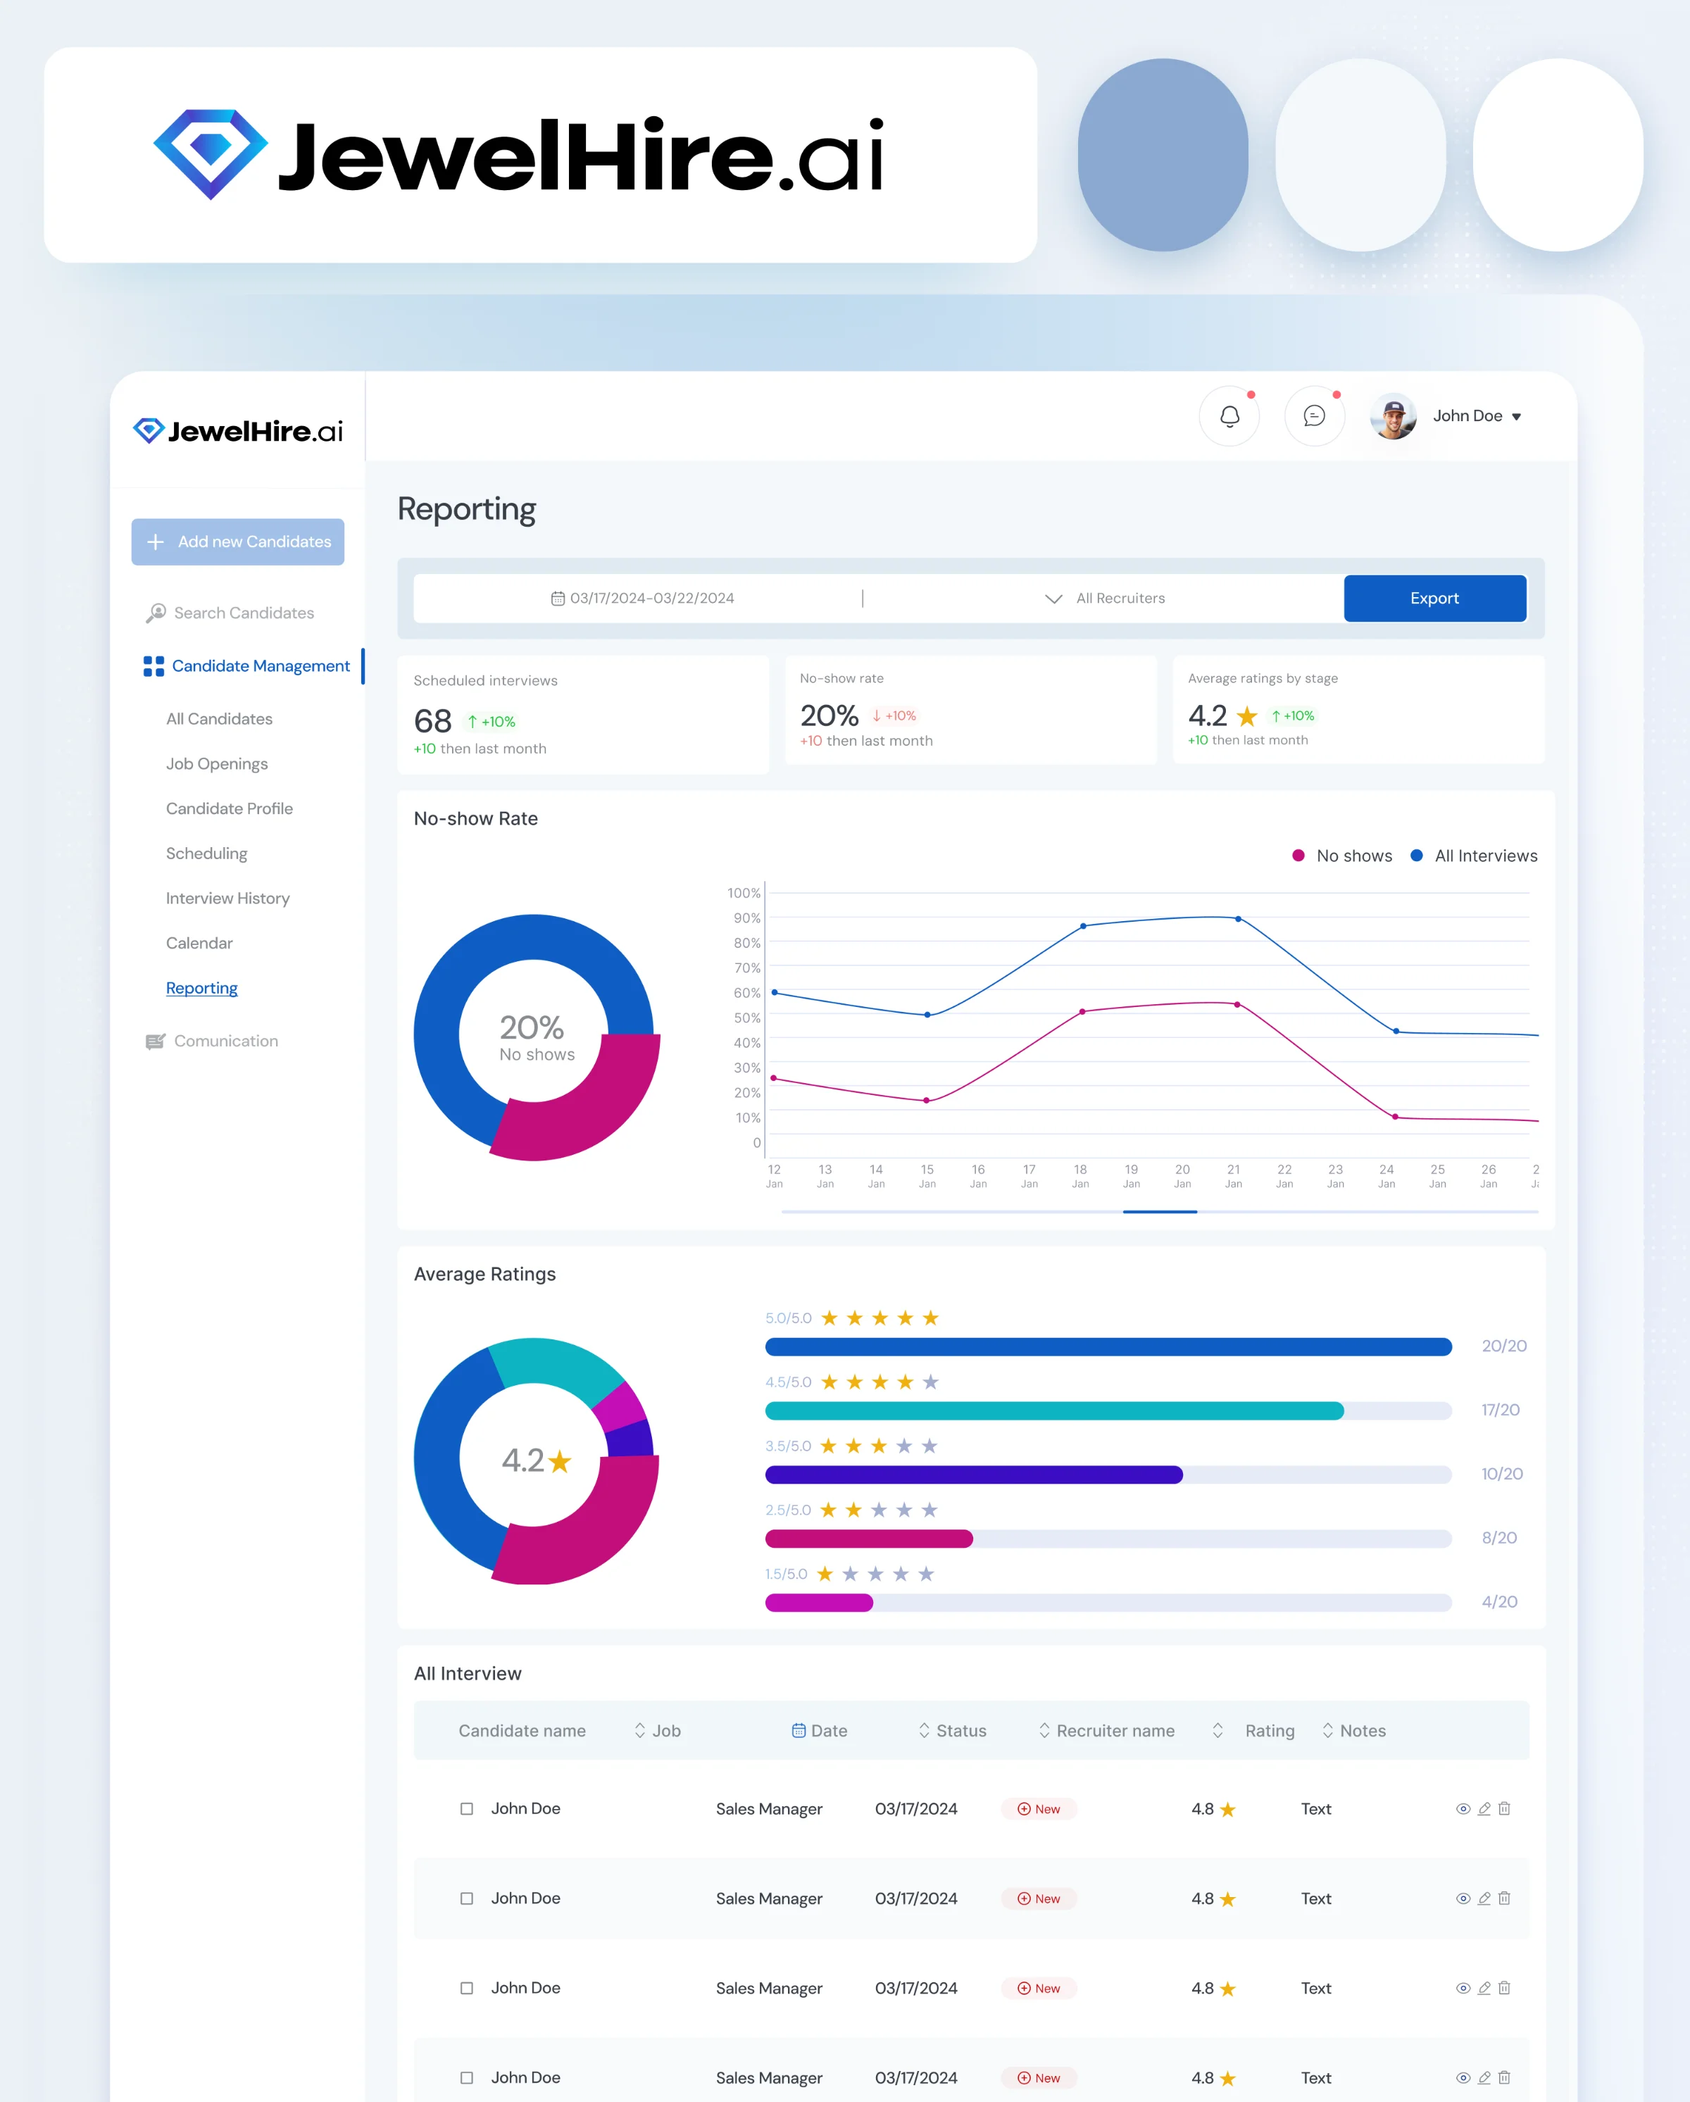Select the Calendar sidebar item
This screenshot has height=2102, width=1690.
point(199,943)
